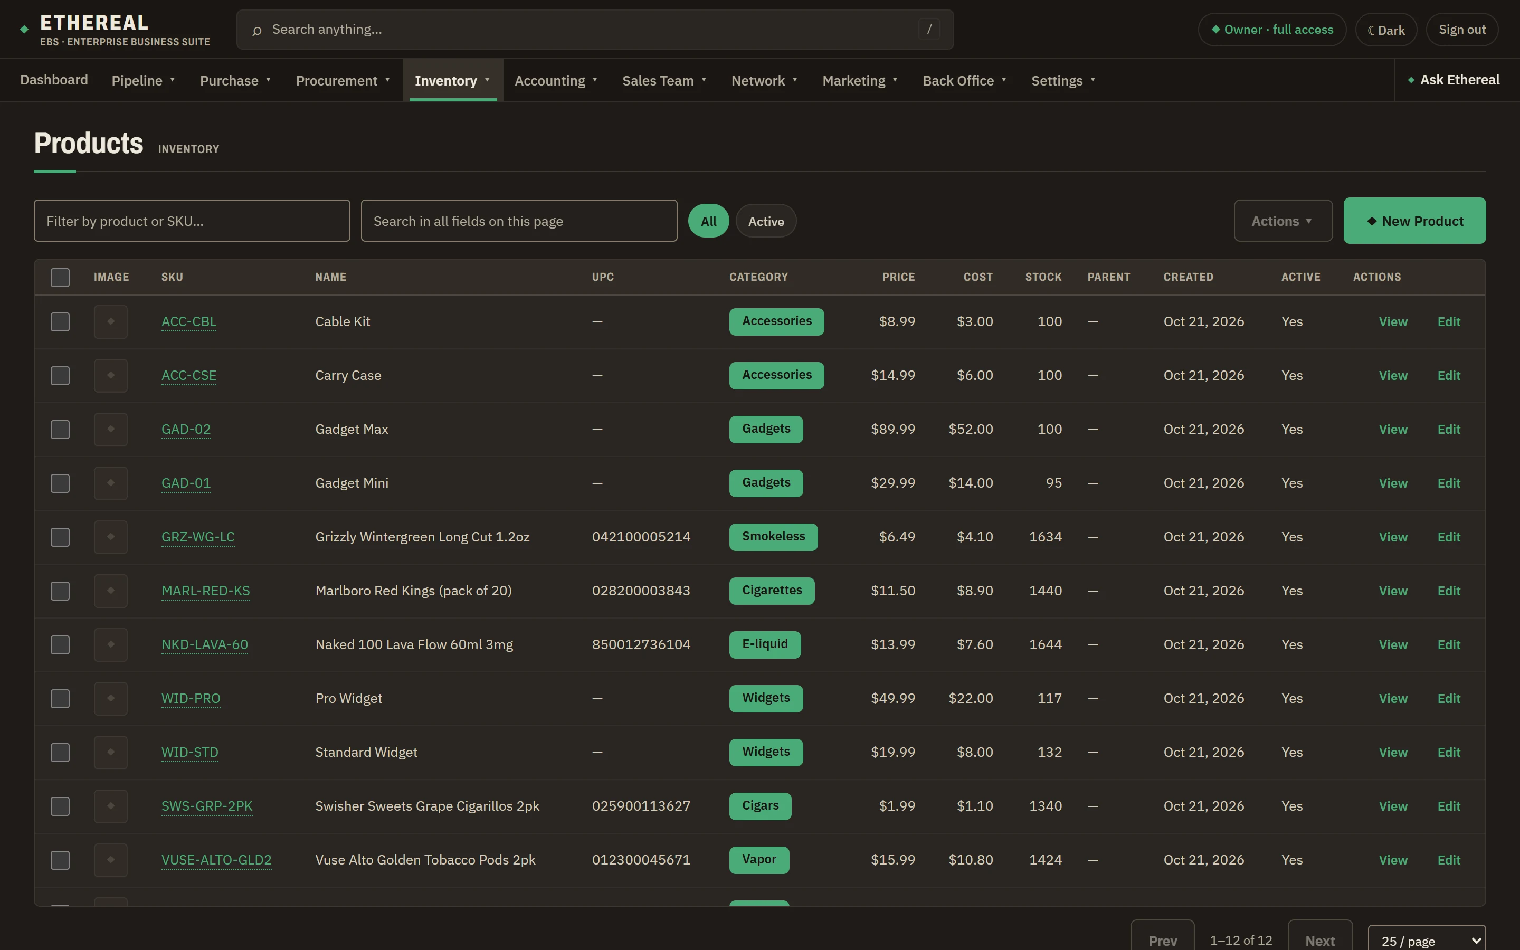Open the Actions dropdown
The image size is (1520, 950).
tap(1282, 221)
